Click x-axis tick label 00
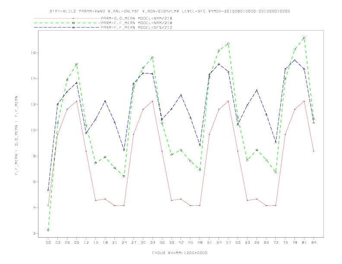This screenshot has height=264, width=342. (48, 242)
